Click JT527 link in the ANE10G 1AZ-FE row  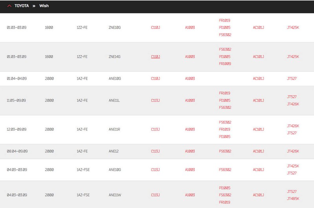(292, 78)
